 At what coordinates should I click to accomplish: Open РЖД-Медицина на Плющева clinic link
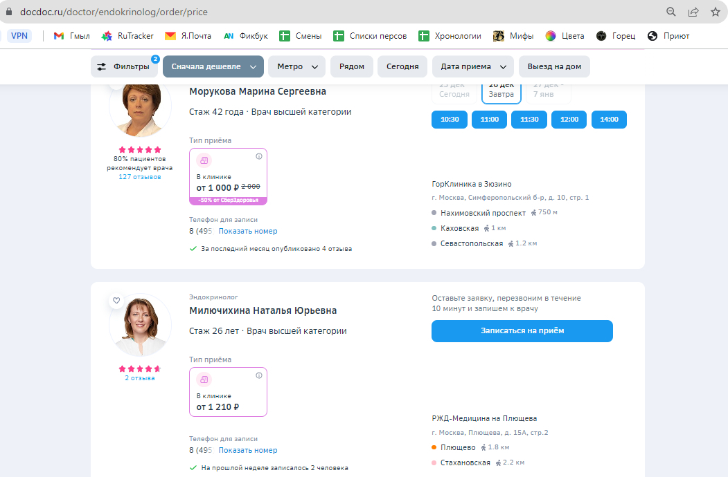click(484, 418)
